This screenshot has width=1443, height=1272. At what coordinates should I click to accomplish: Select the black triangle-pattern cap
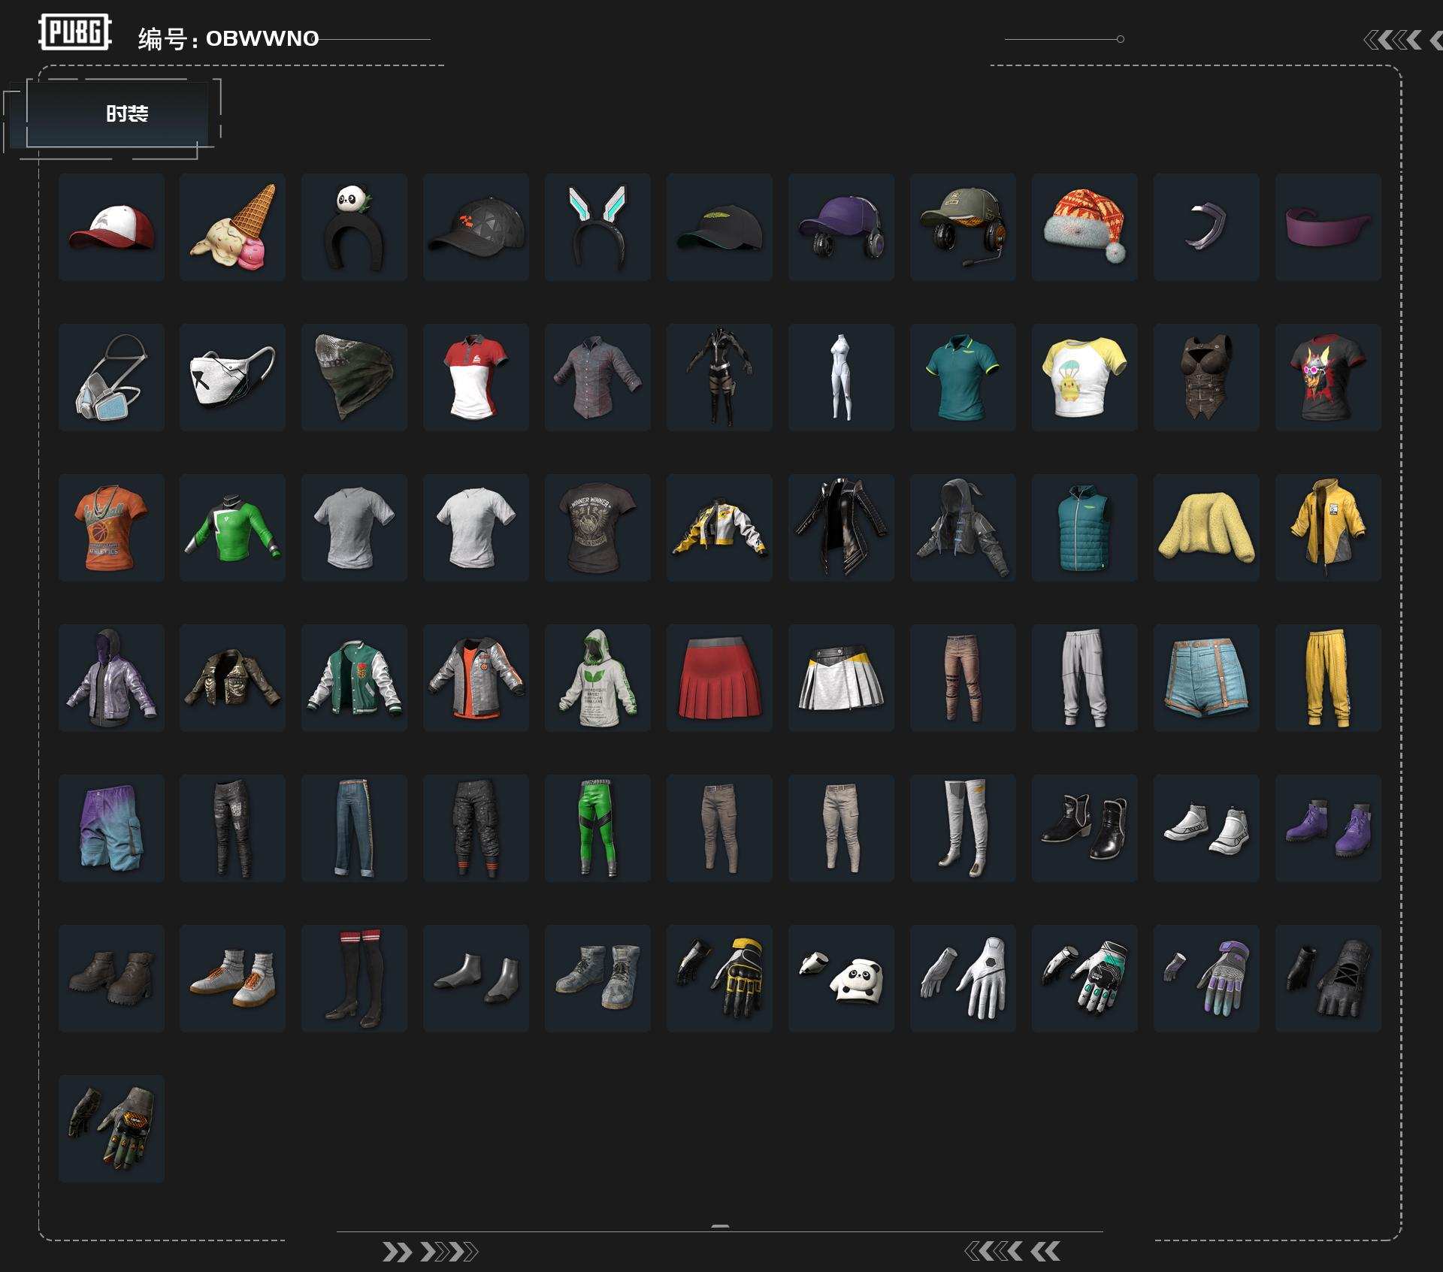[x=476, y=227]
